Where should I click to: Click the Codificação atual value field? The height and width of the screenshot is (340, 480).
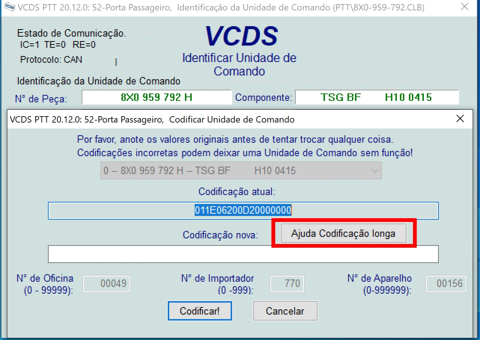[x=243, y=211]
